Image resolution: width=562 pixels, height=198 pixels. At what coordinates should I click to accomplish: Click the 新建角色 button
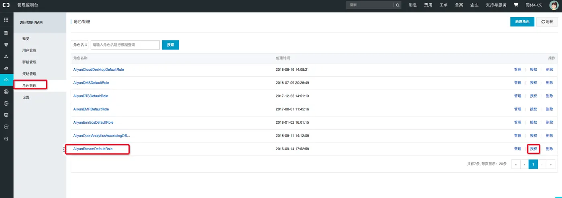point(522,22)
